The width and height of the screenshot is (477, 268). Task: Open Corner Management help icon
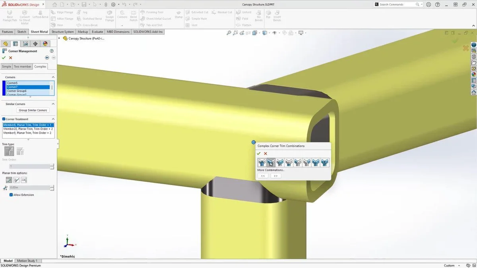point(52,51)
